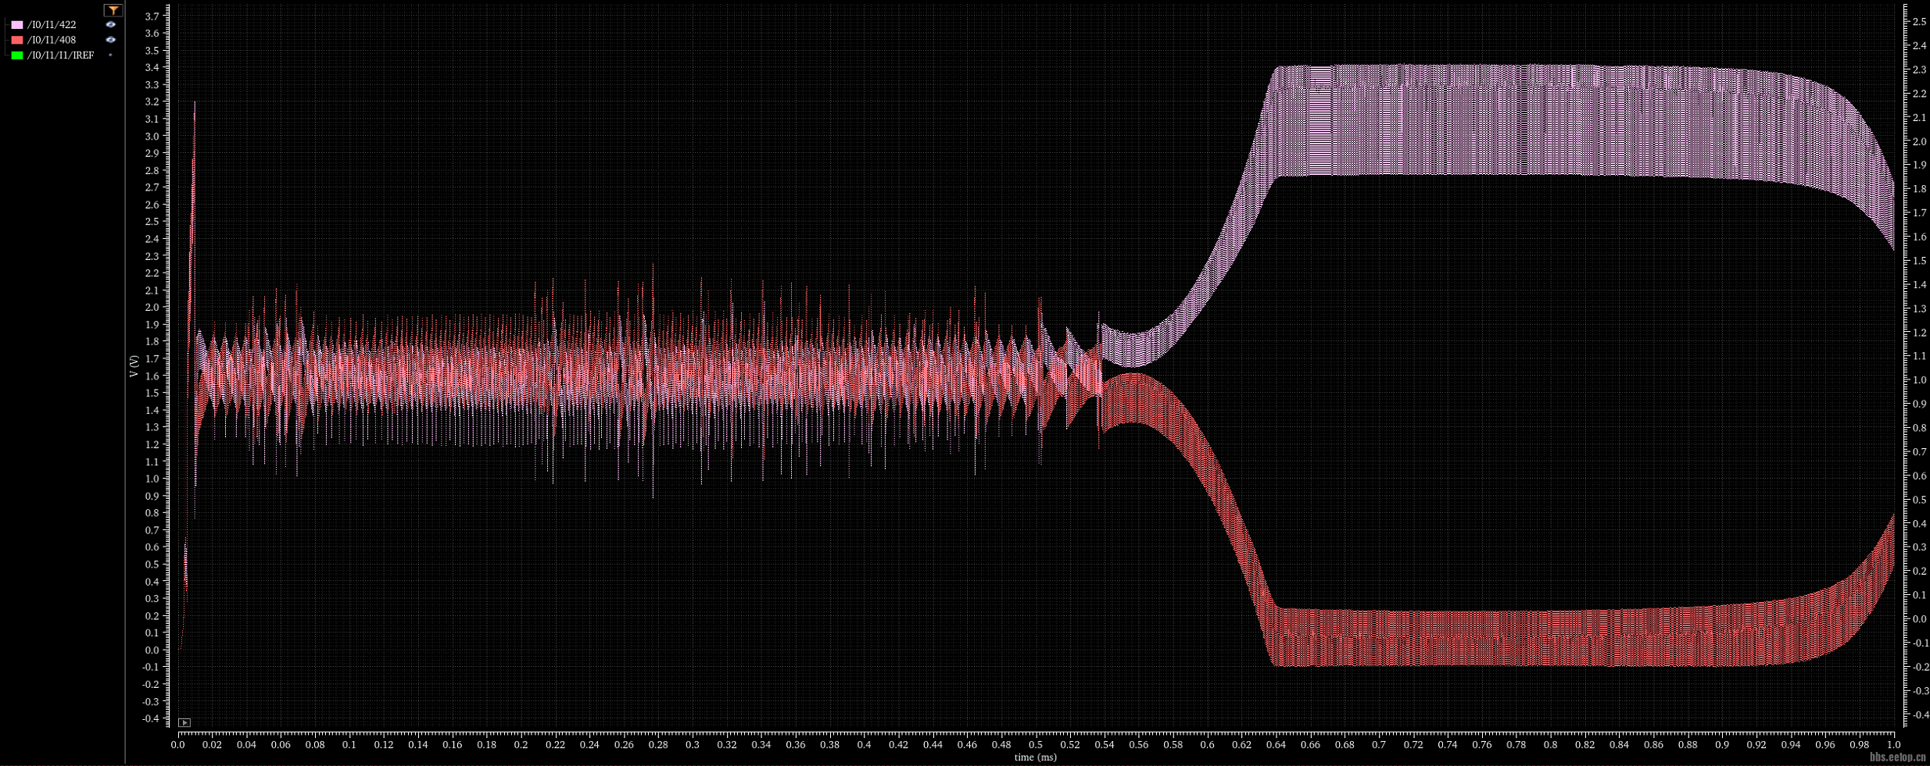Select the /I0/I1/408 signal name
Image resolution: width=1930 pixels, height=766 pixels.
(x=52, y=40)
